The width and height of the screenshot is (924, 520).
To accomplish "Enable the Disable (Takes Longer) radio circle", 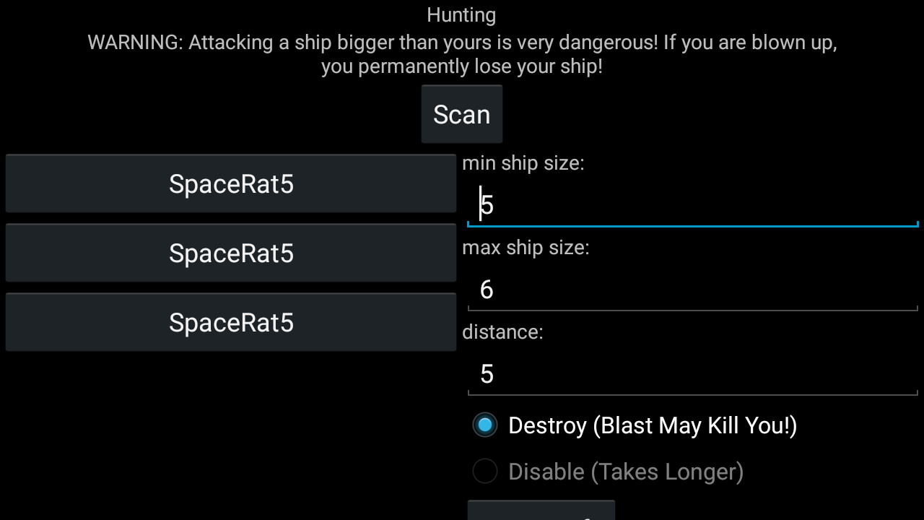I will pyautogui.click(x=485, y=472).
